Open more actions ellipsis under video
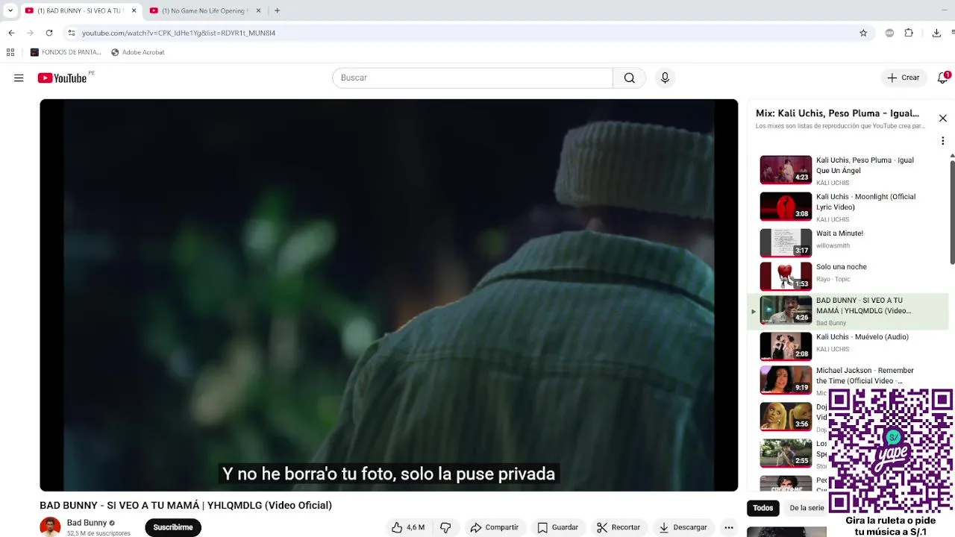This screenshot has width=955, height=537. pos(729,527)
